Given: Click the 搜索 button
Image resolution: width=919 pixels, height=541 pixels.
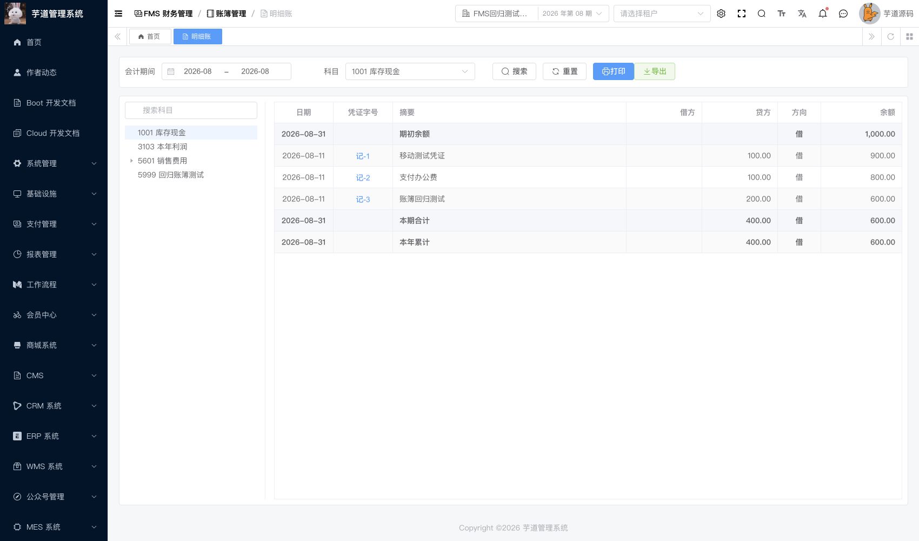Looking at the screenshot, I should click(514, 71).
